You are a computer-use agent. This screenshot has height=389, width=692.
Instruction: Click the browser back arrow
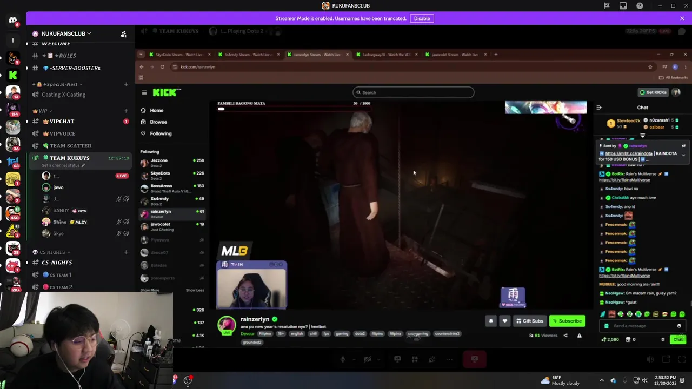[142, 67]
